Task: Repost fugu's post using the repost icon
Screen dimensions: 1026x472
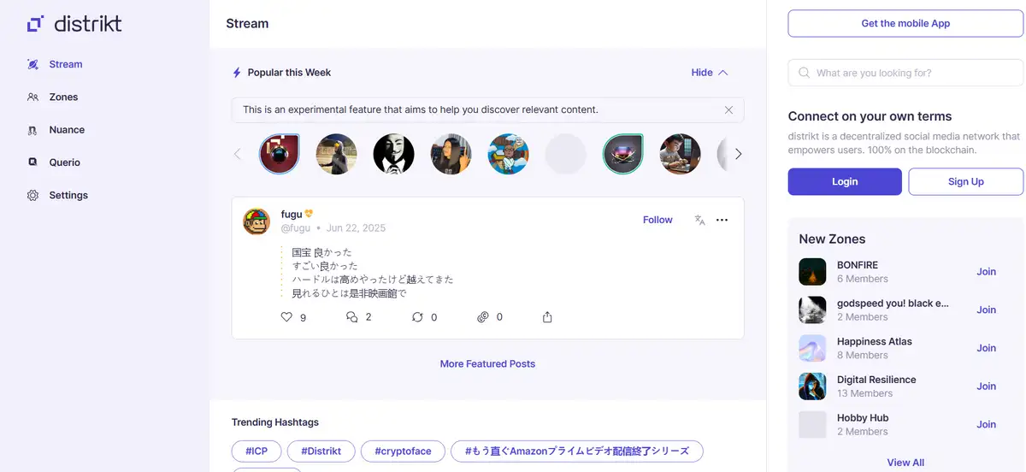Action: [x=417, y=317]
